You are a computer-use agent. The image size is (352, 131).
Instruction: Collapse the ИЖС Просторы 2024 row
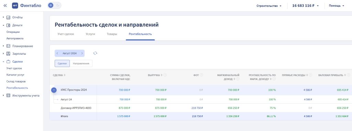pos(54,90)
